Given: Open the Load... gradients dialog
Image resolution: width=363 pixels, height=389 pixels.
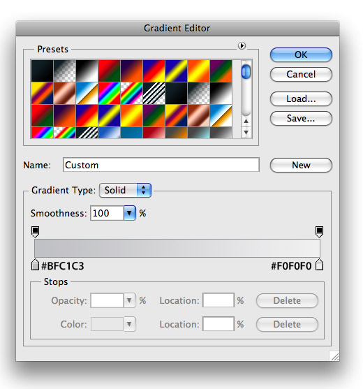Looking at the screenshot, I should 301,98.
